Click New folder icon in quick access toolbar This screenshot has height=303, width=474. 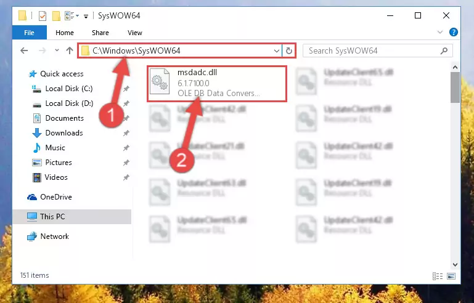(x=56, y=16)
